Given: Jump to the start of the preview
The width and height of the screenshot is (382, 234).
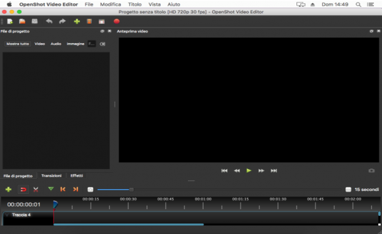Looking at the screenshot, I should pos(224,171).
